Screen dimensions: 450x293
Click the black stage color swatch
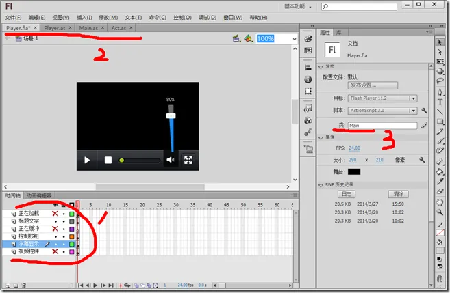(x=353, y=172)
